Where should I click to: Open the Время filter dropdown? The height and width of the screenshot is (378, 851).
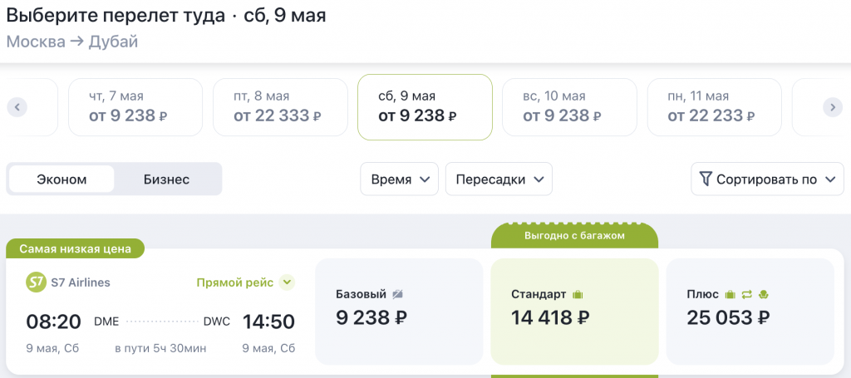tap(400, 179)
